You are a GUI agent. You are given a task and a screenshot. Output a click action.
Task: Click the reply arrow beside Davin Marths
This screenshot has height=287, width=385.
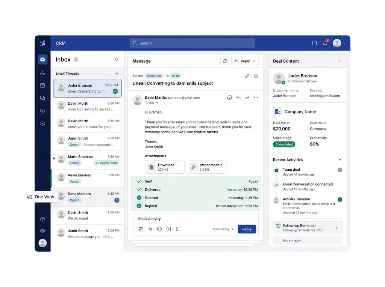tap(238, 98)
